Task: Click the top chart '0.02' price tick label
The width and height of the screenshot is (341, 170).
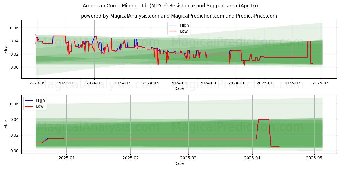Action: tap(15, 54)
